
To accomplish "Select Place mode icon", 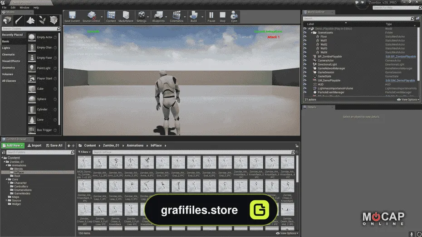I will coord(7,20).
